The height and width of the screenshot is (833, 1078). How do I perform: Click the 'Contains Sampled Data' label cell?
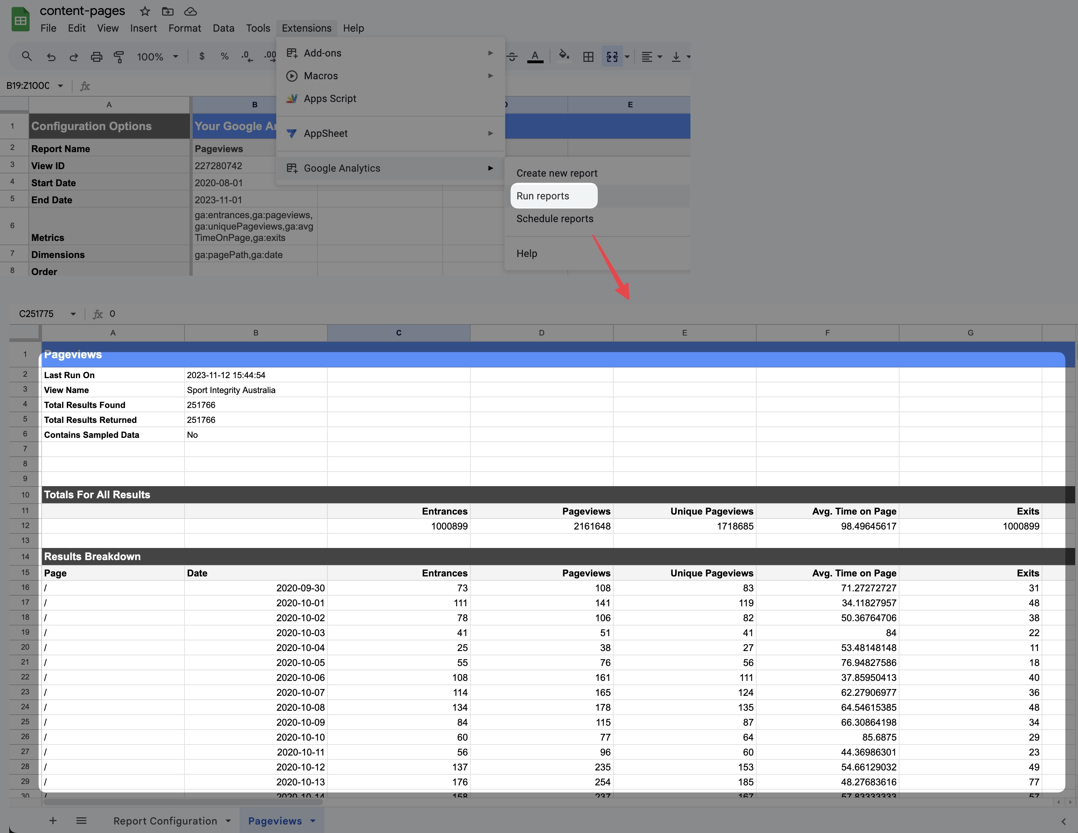coord(113,435)
